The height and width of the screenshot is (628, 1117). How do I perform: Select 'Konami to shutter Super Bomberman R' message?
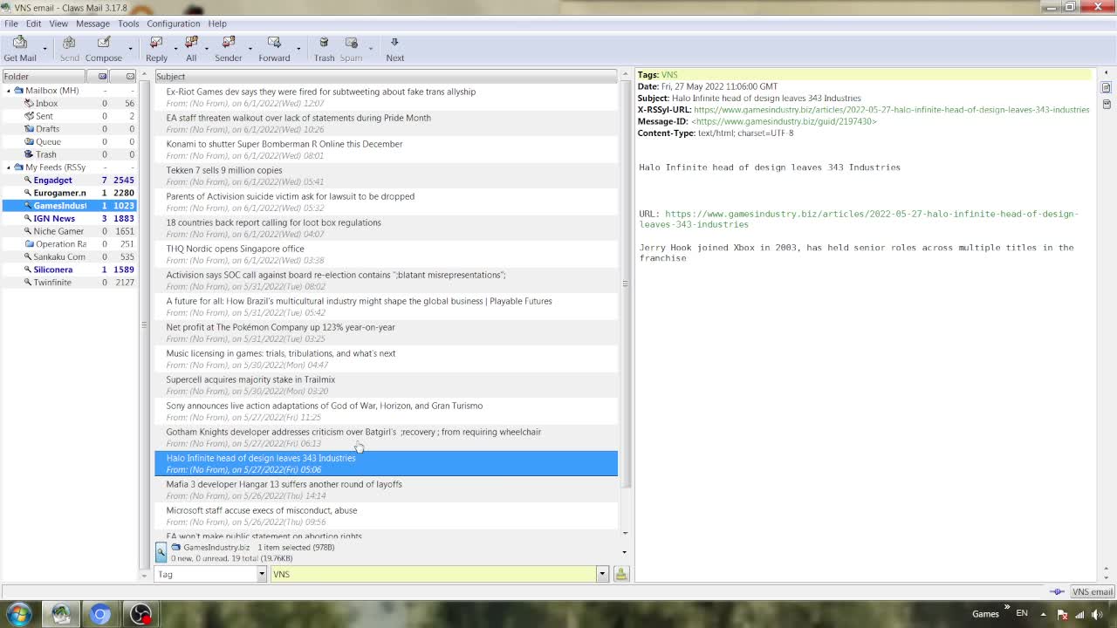pyautogui.click(x=386, y=149)
